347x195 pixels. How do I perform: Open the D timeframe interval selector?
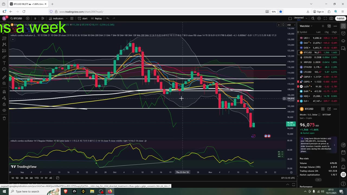[35, 18]
